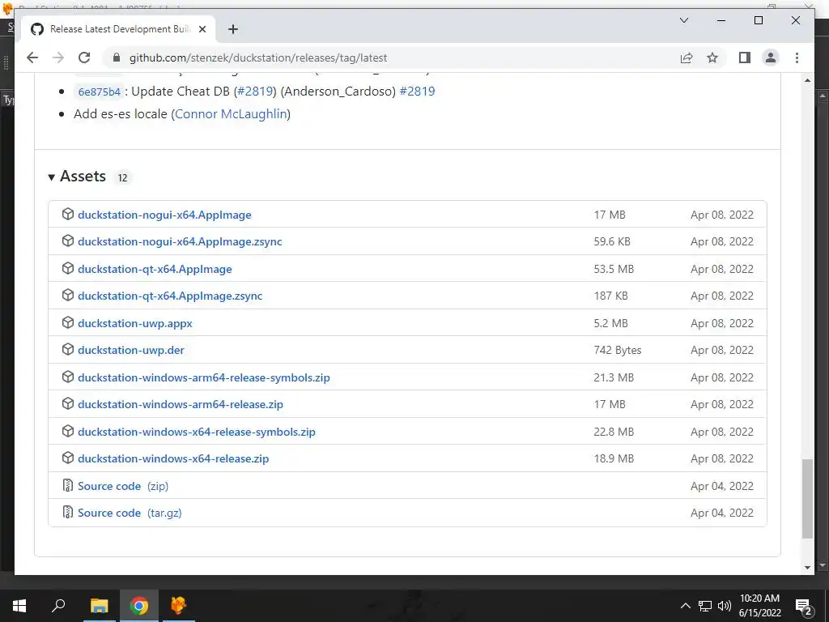
Task: Open the Chrome profile avatar
Action: pos(771,58)
